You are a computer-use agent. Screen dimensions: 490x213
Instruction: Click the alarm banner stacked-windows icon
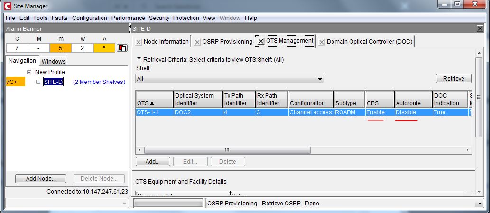(x=121, y=48)
